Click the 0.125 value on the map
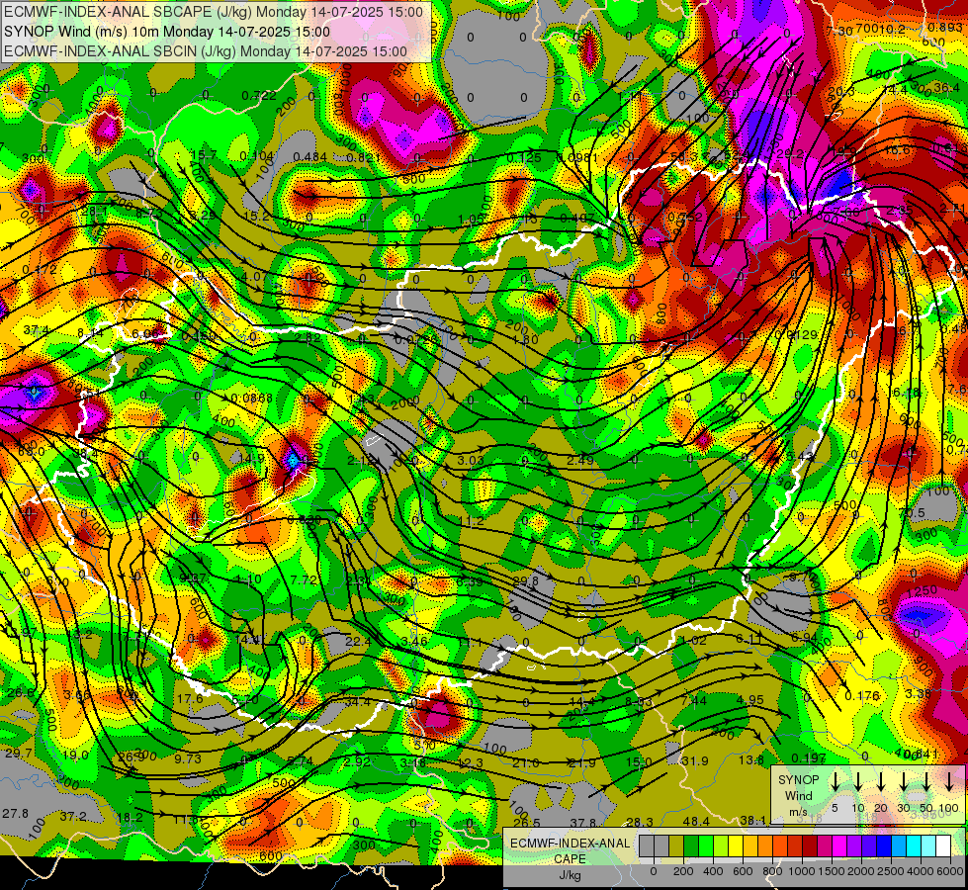This screenshot has width=968, height=890. [523, 157]
